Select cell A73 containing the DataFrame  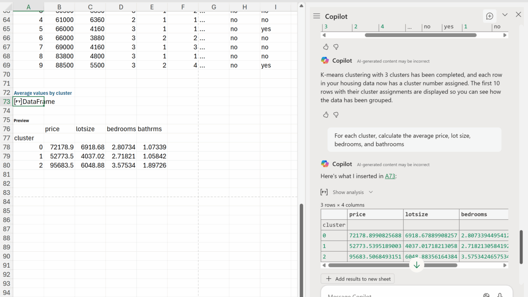click(x=28, y=101)
